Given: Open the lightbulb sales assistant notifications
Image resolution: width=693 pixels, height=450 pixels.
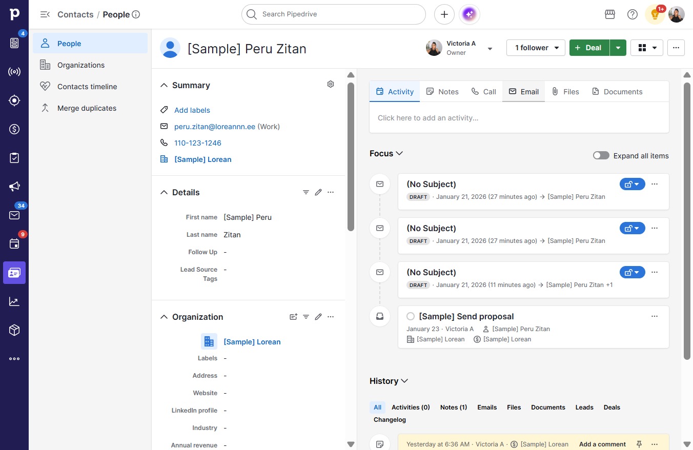Looking at the screenshot, I should (x=655, y=14).
